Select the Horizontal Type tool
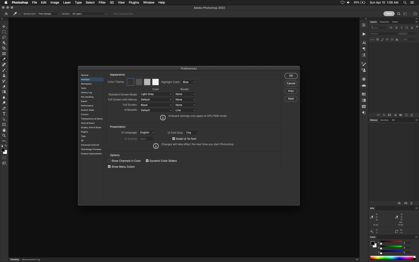The image size is (419, 262). pyautogui.click(x=4, y=114)
